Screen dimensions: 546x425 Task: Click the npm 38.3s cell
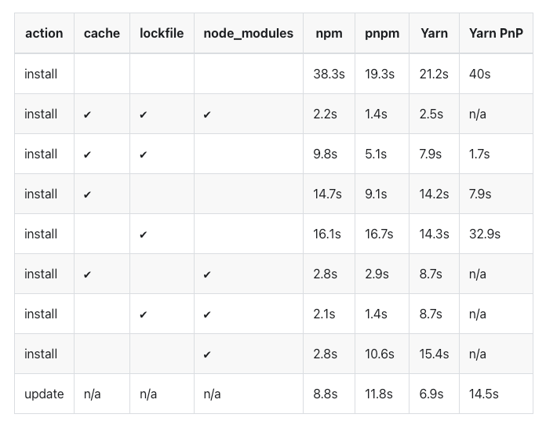[329, 74]
